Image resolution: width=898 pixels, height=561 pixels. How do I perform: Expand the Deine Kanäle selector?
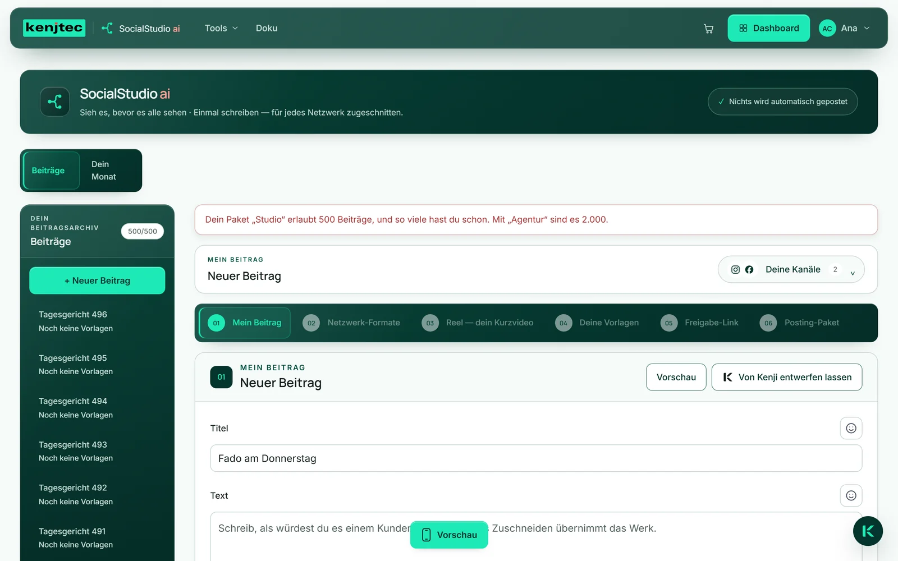791,270
